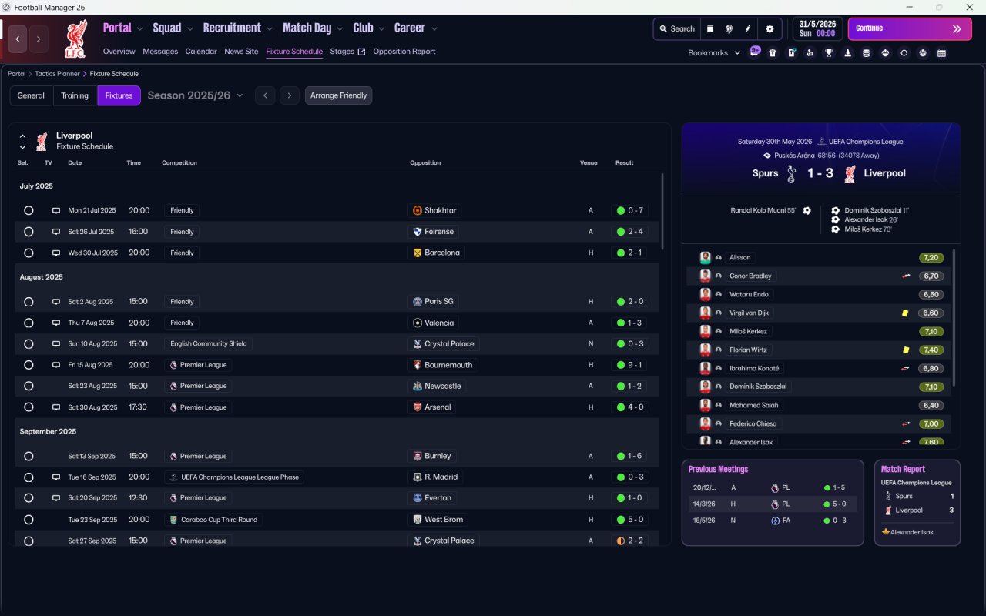Click the Arsenal badge in the fixture list
The image size is (986, 616).
pos(418,407)
